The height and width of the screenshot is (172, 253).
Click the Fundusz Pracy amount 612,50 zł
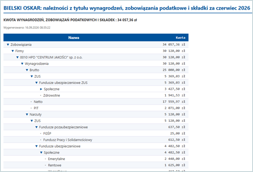[177, 140]
